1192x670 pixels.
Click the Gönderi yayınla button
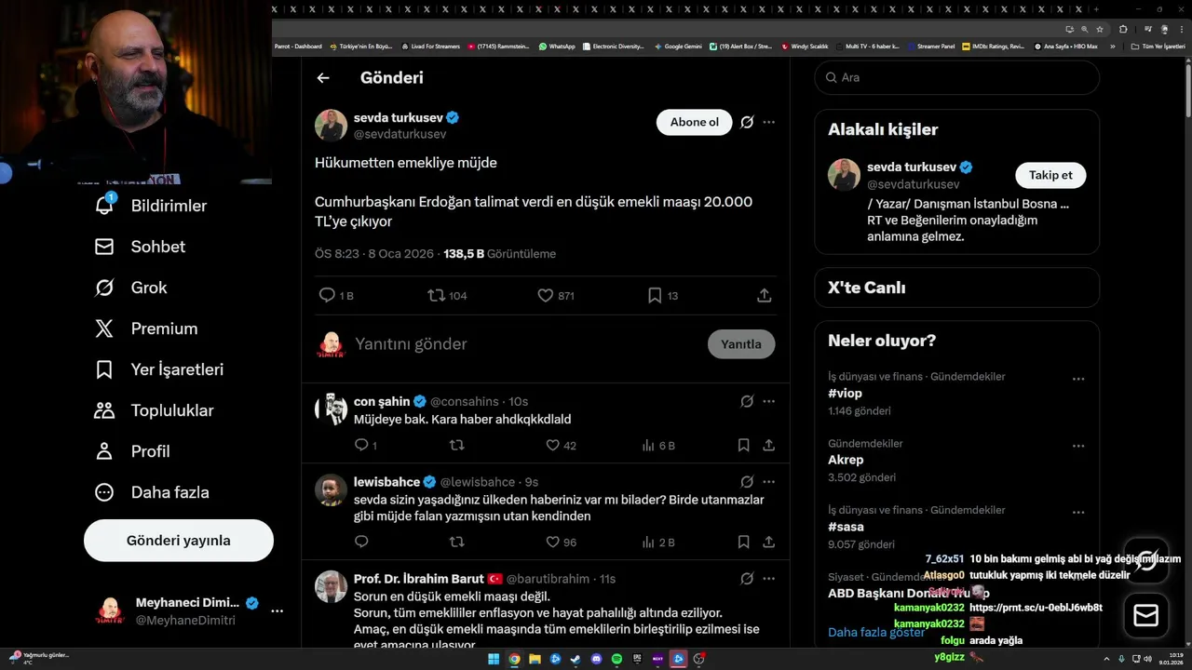(179, 541)
